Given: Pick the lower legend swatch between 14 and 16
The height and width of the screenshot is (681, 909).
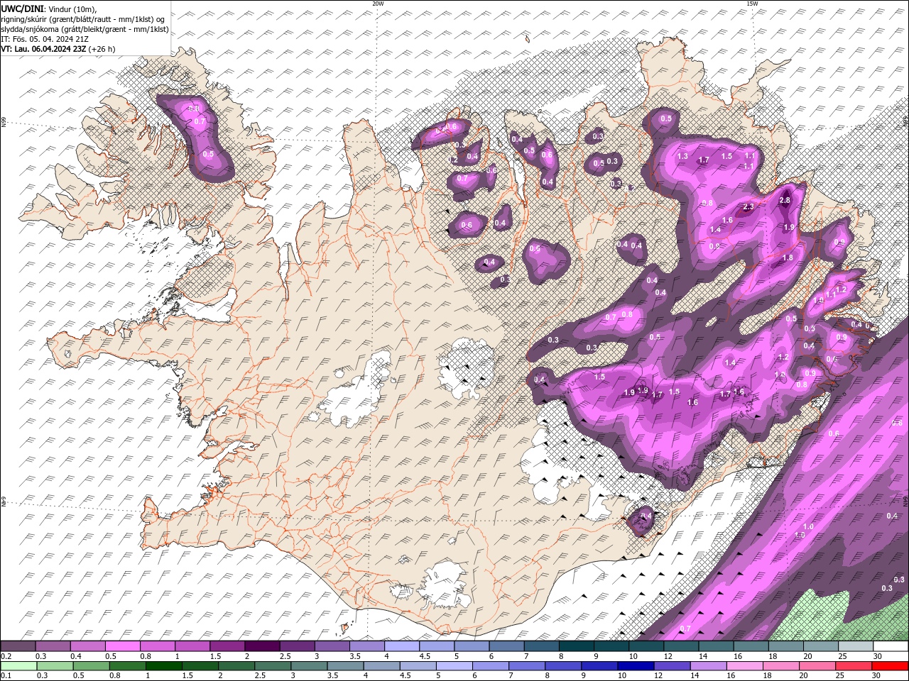Looking at the screenshot, I should point(707,665).
